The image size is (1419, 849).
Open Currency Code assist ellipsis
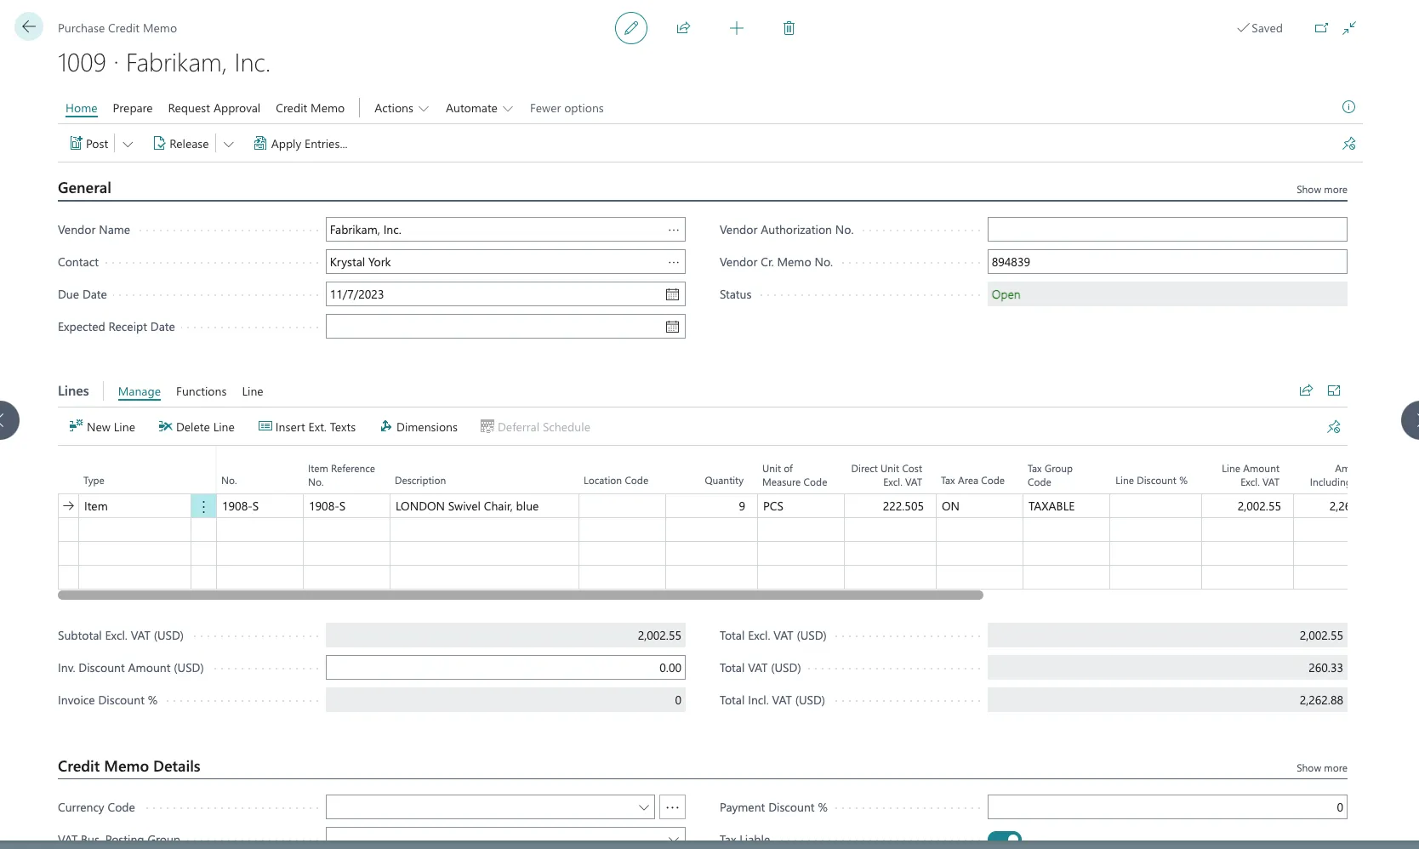click(672, 807)
